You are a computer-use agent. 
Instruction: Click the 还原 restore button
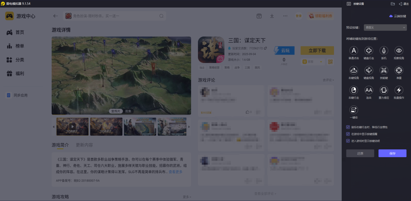pos(360,153)
